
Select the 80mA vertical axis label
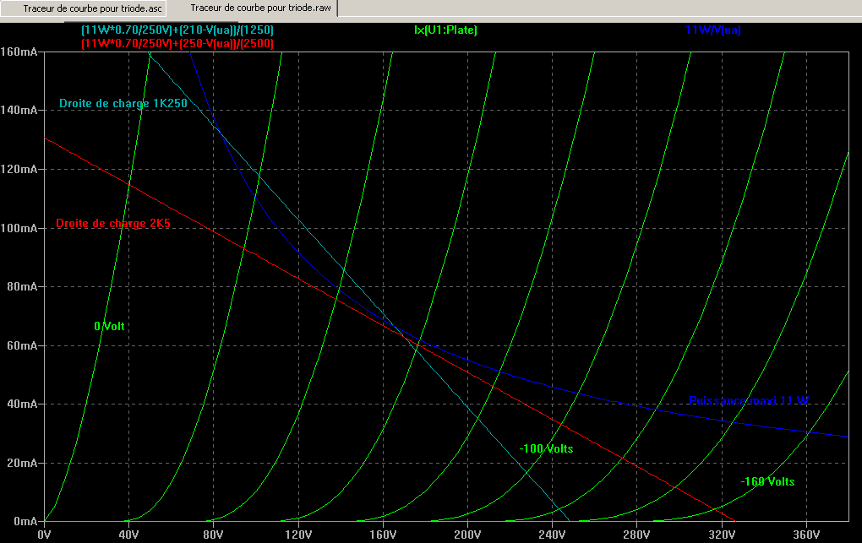(23, 286)
